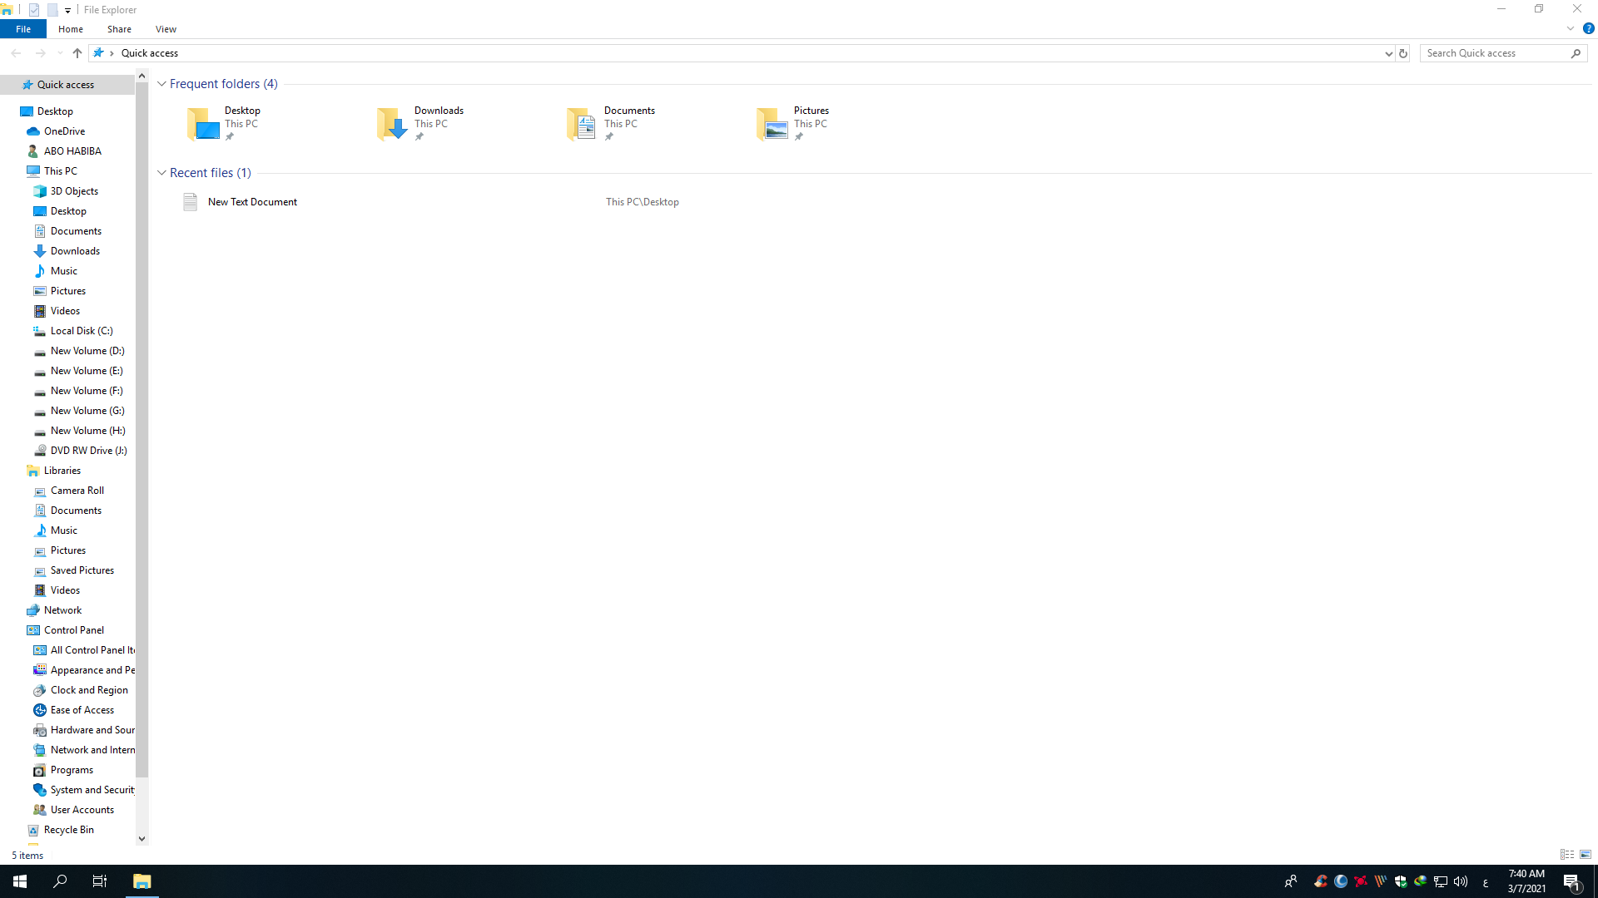
Task: Select OneDrive in navigation pane
Action: [64, 131]
